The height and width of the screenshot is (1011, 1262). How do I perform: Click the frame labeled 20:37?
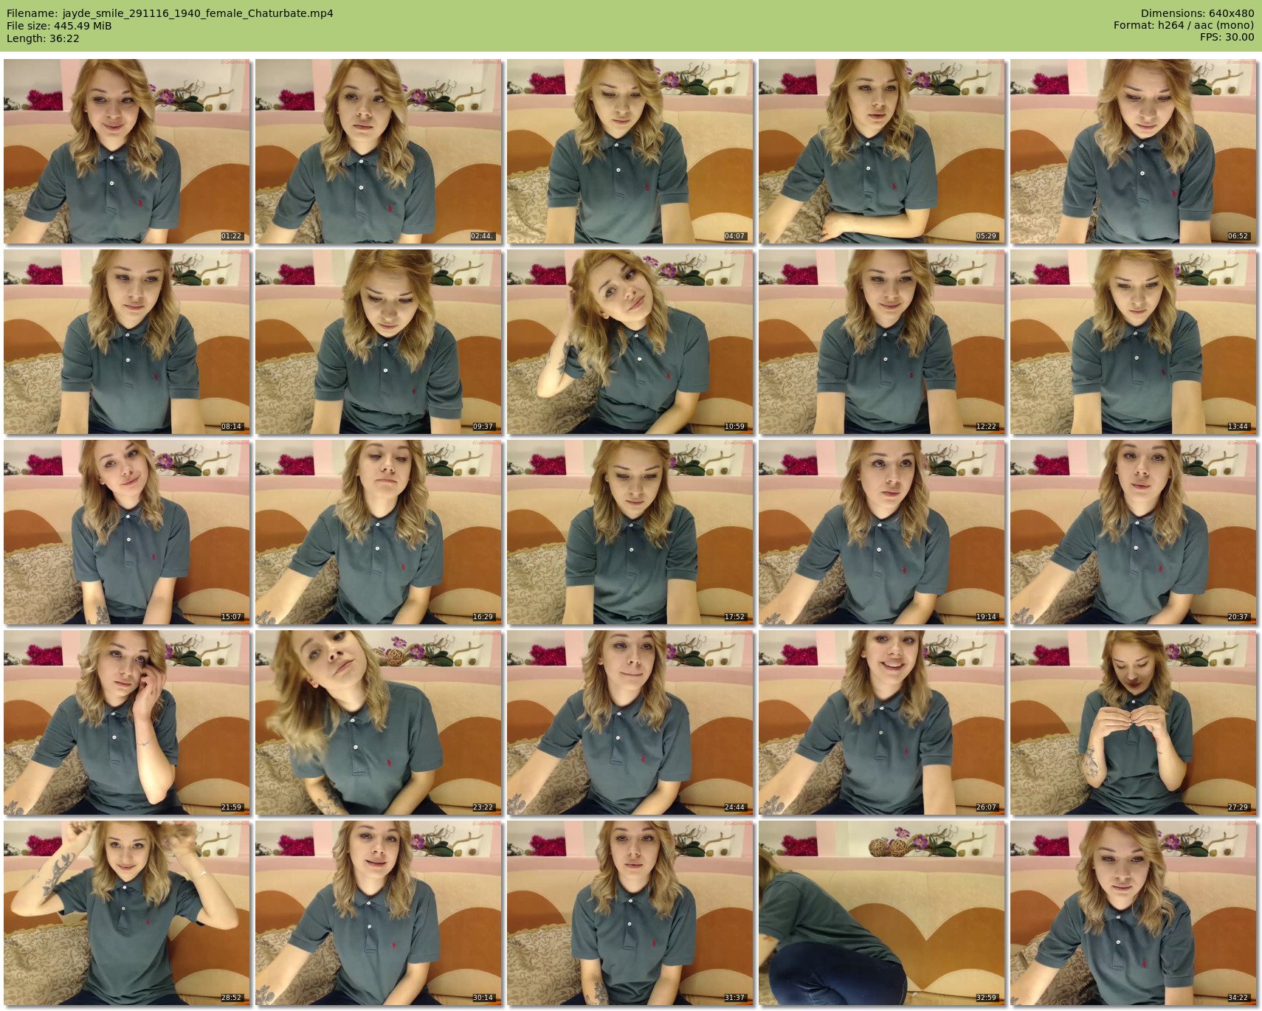click(1133, 532)
